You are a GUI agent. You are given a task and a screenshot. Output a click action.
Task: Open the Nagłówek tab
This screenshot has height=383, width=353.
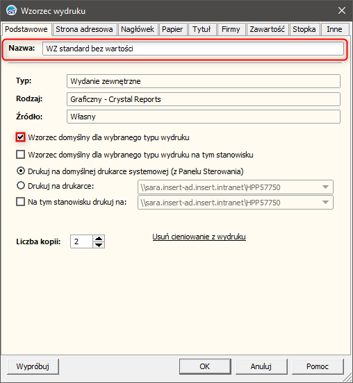pos(138,29)
